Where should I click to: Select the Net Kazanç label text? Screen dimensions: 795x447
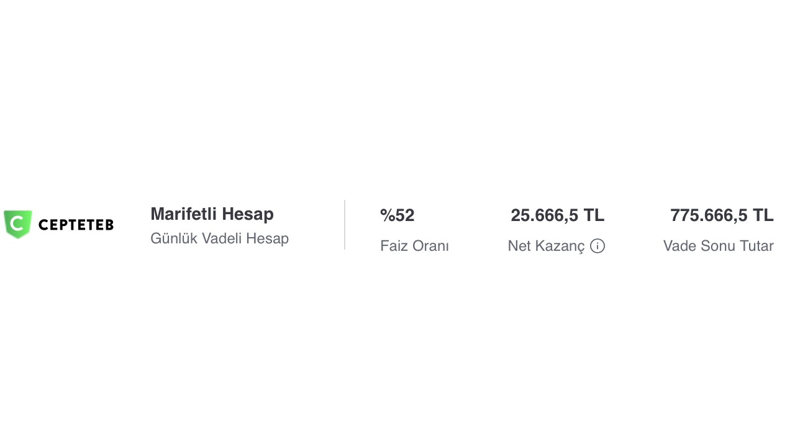546,246
